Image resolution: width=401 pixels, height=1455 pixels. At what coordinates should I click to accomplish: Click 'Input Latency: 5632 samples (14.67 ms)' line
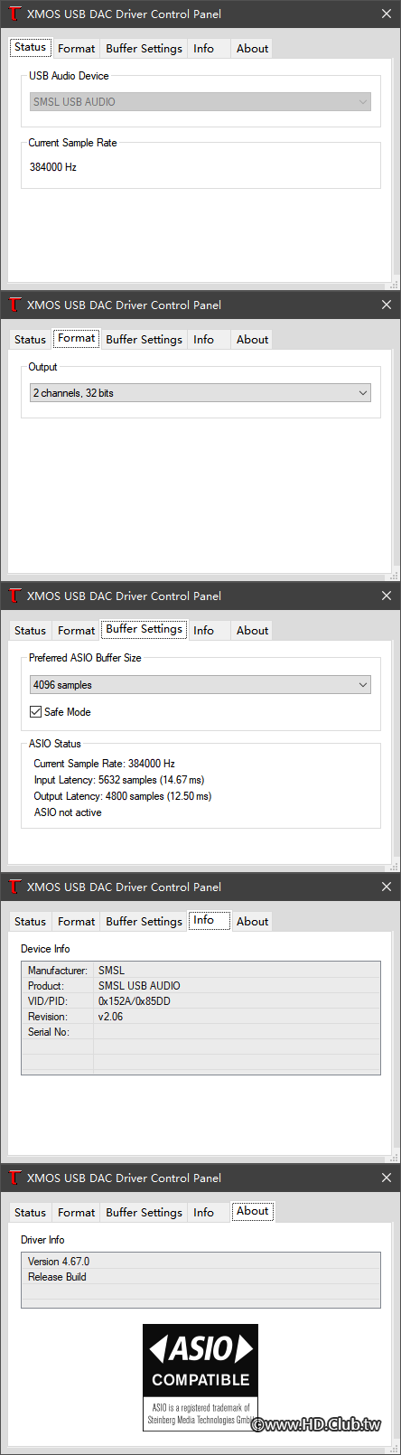coord(119,780)
